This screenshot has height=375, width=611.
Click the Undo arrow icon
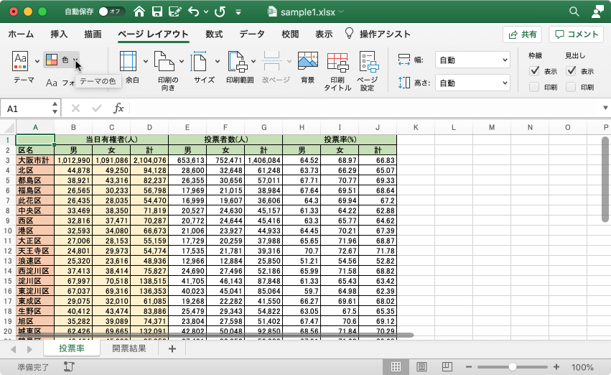click(x=194, y=11)
